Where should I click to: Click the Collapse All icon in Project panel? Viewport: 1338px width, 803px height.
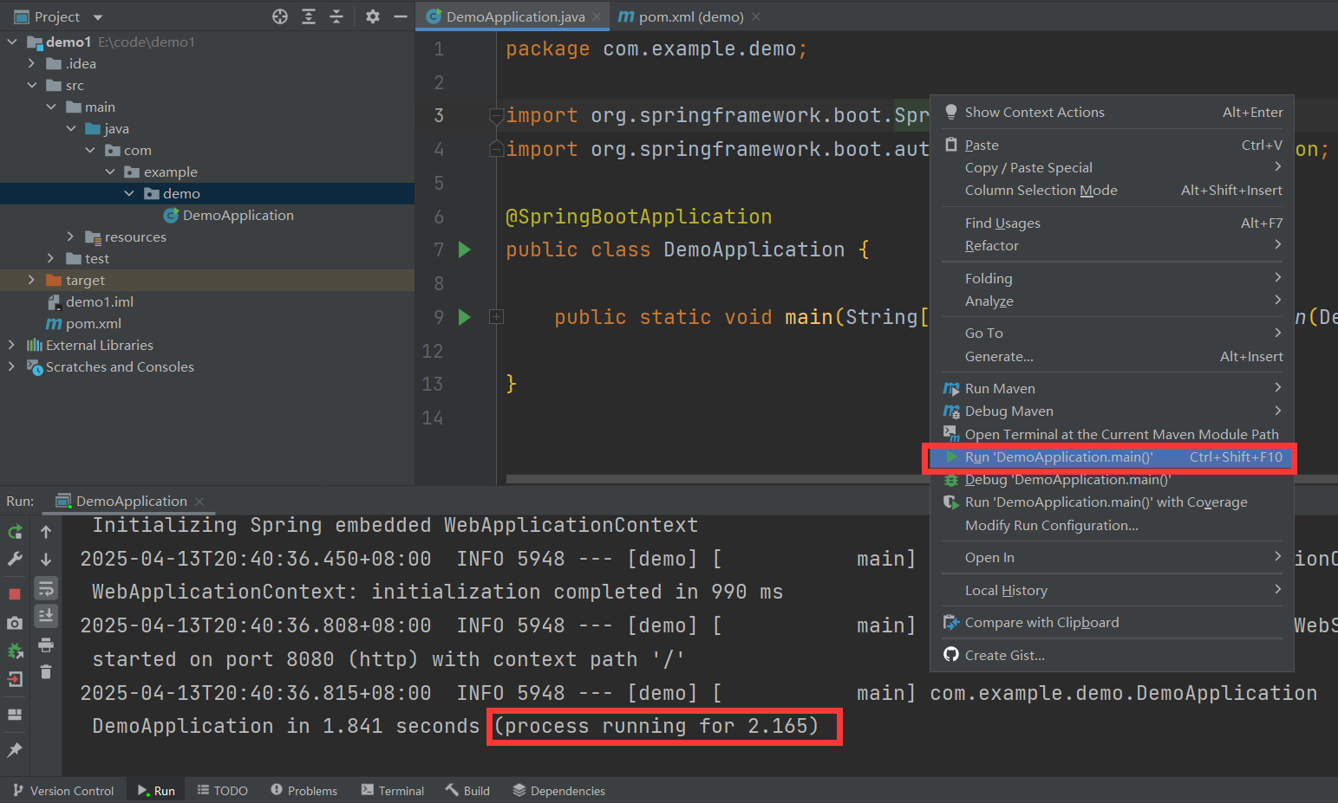tap(336, 16)
